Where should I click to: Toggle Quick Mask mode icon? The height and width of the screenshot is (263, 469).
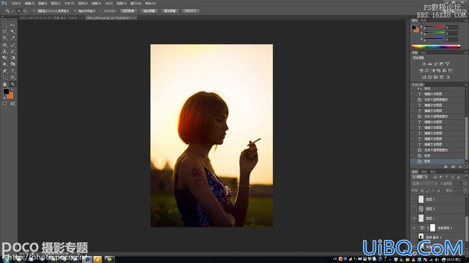pos(4,103)
